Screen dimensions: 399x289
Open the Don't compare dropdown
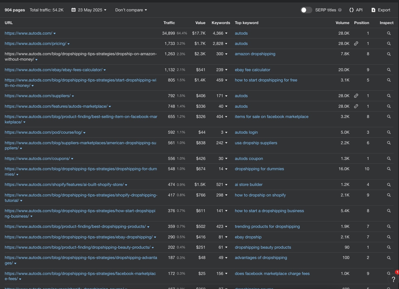click(131, 10)
